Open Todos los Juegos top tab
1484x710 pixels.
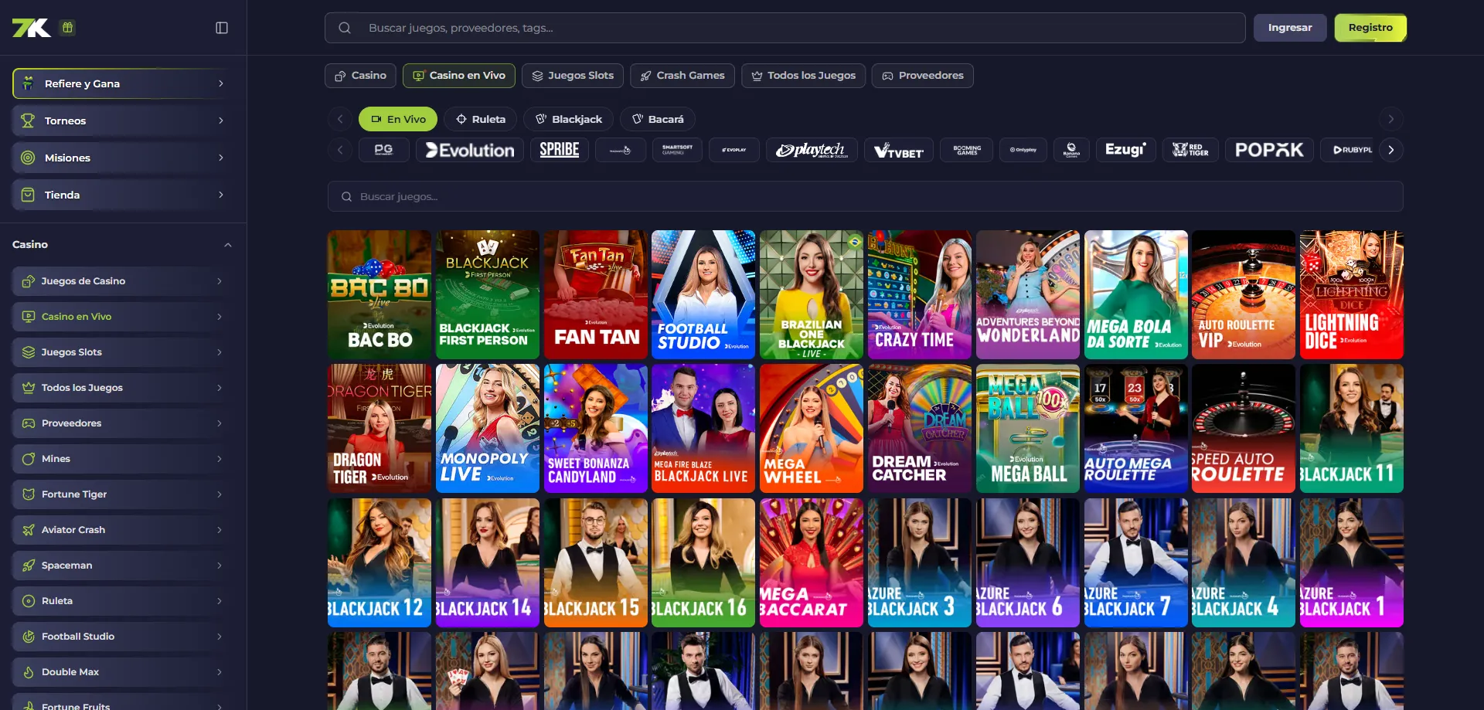pyautogui.click(x=804, y=76)
